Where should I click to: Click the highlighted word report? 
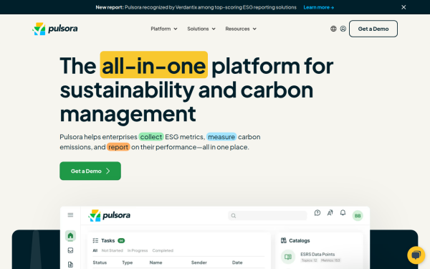click(118, 147)
